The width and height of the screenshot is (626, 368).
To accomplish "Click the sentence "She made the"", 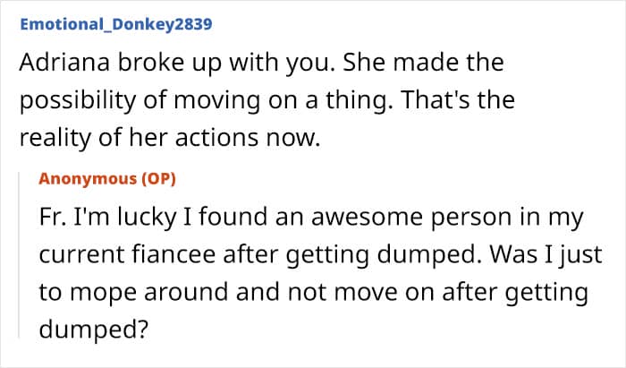I will [423, 63].
